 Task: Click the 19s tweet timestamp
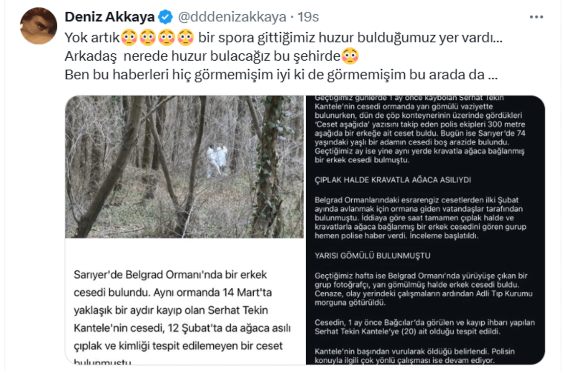coord(309,17)
